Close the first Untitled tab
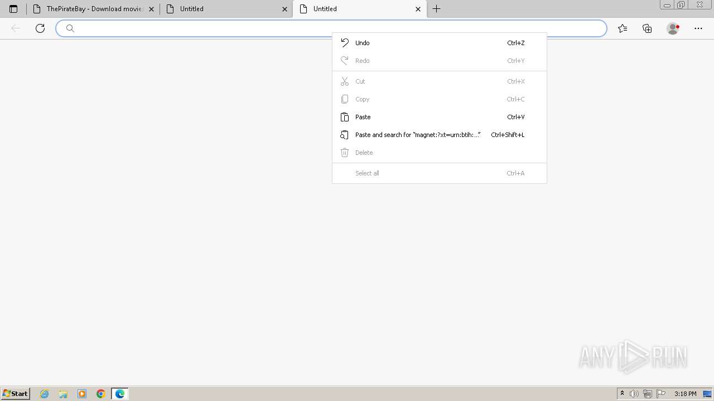Viewport: 714px width, 401px height. [x=284, y=9]
